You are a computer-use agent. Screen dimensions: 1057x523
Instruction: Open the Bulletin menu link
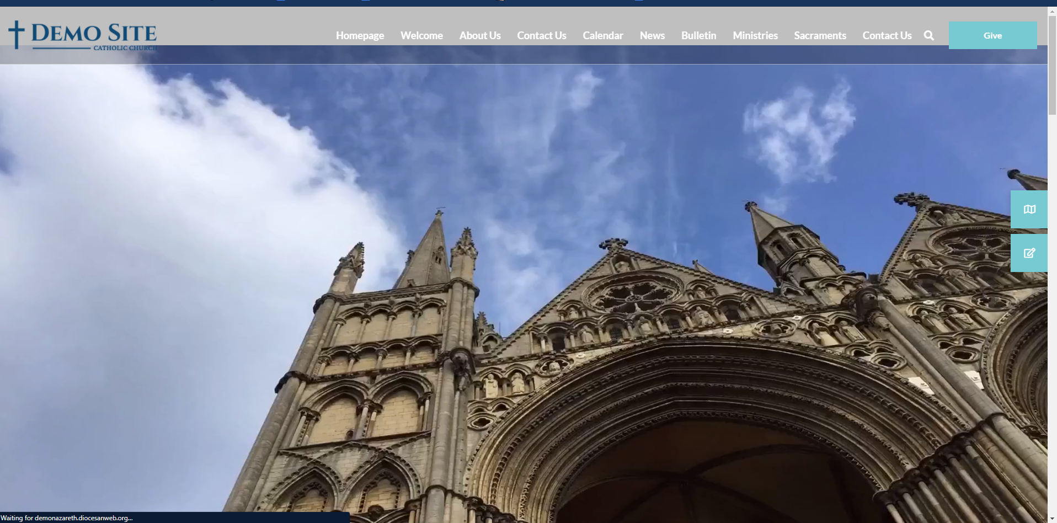coord(698,35)
